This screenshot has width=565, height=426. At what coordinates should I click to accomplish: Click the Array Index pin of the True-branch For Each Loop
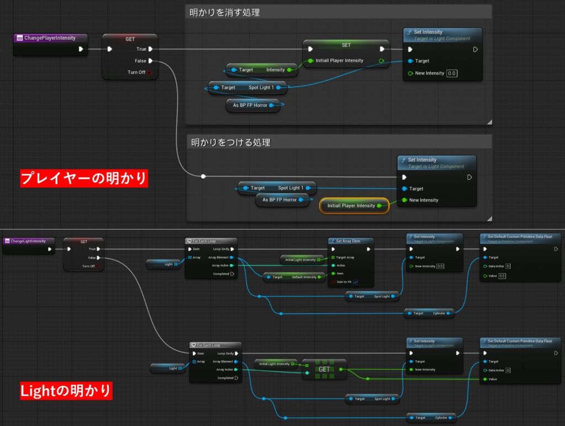(x=231, y=265)
